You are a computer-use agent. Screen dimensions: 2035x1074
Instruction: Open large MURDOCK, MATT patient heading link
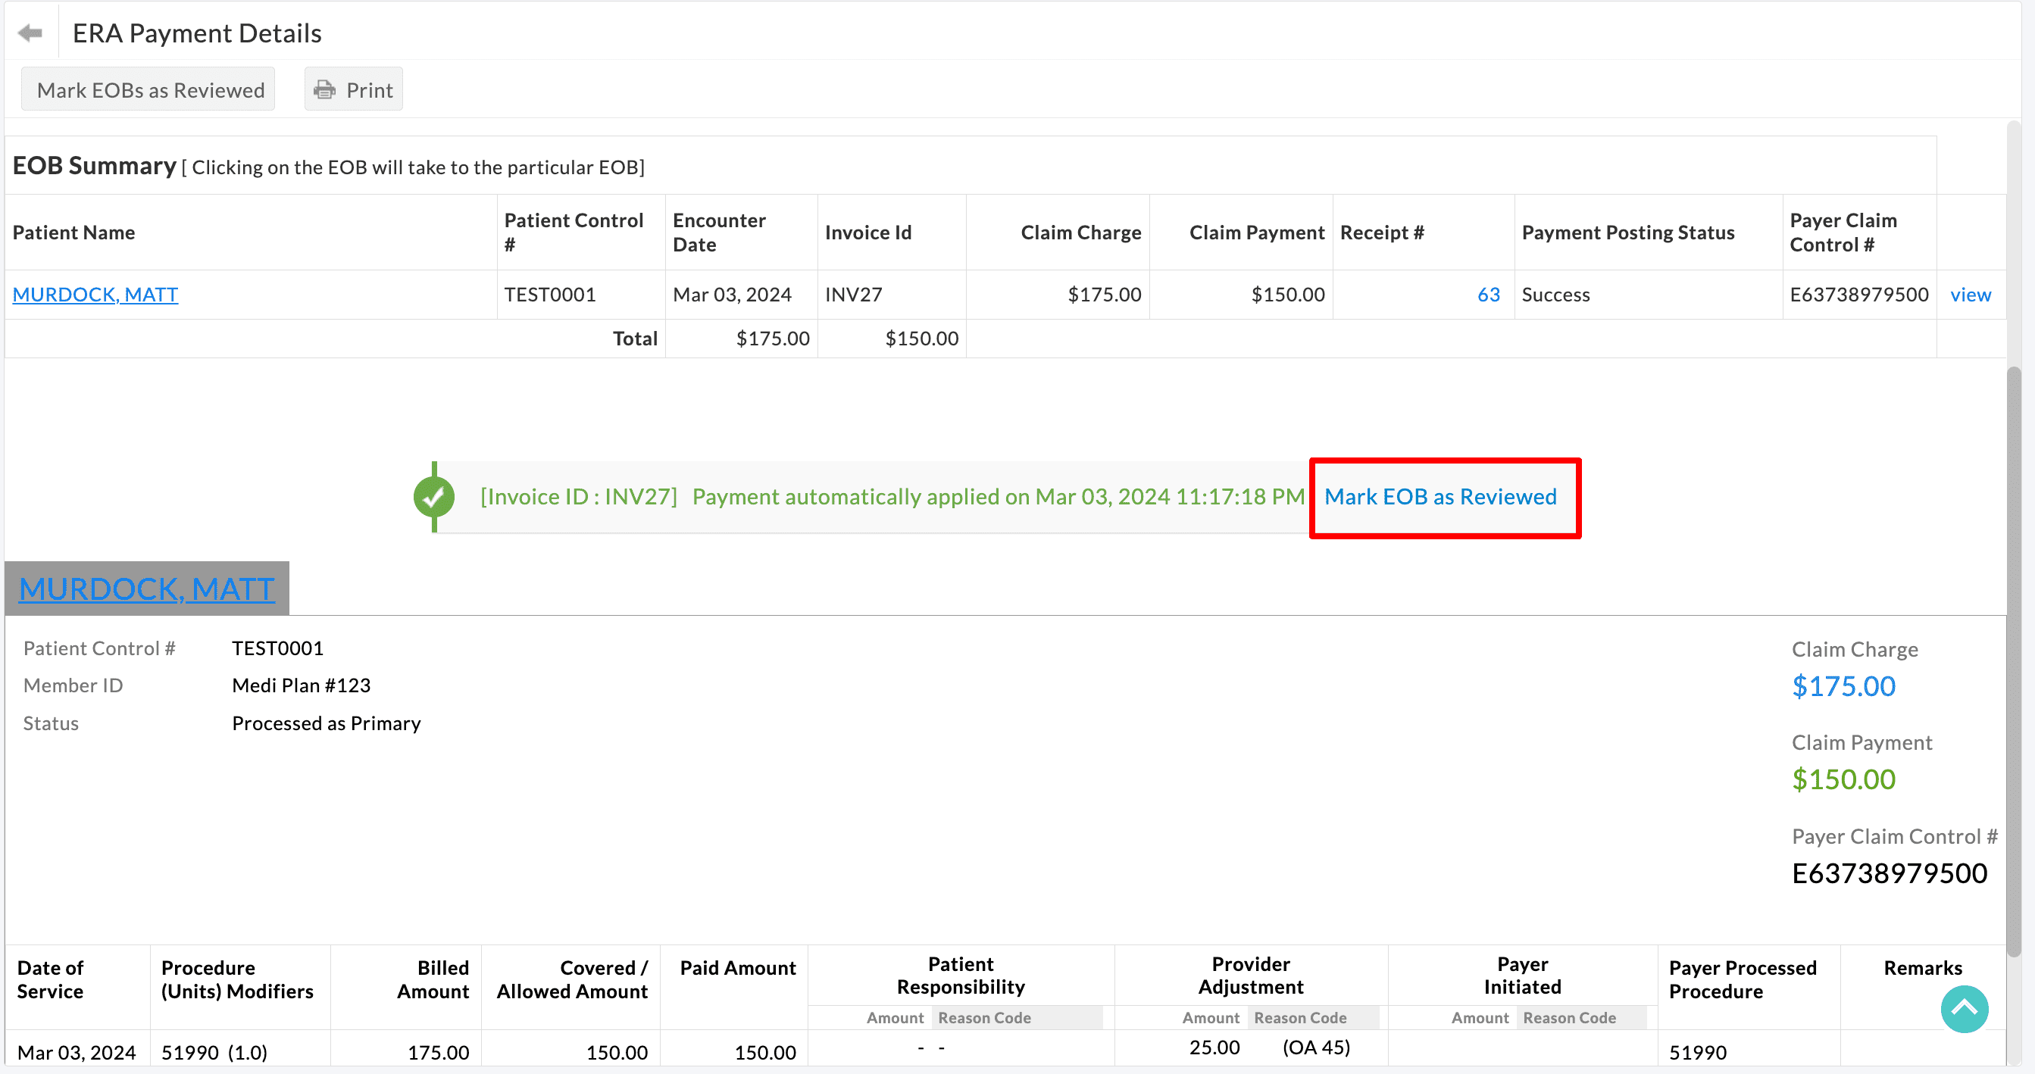147,589
